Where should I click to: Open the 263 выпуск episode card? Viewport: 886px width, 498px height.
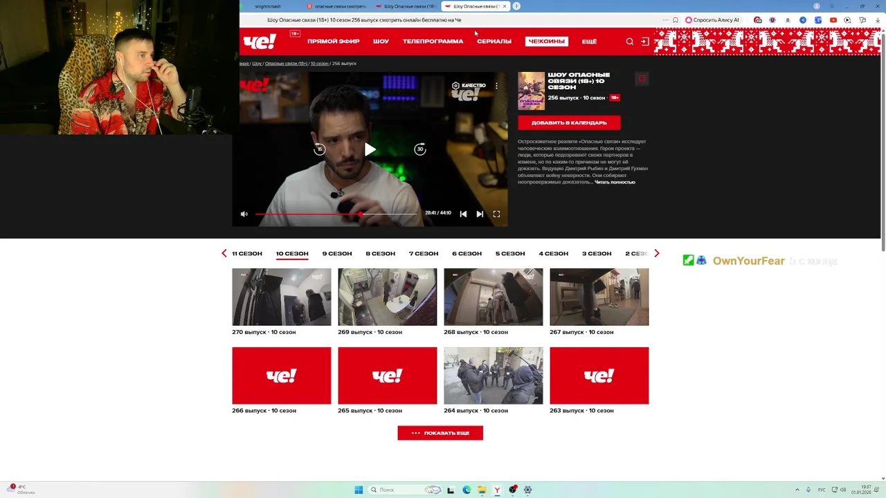click(599, 376)
